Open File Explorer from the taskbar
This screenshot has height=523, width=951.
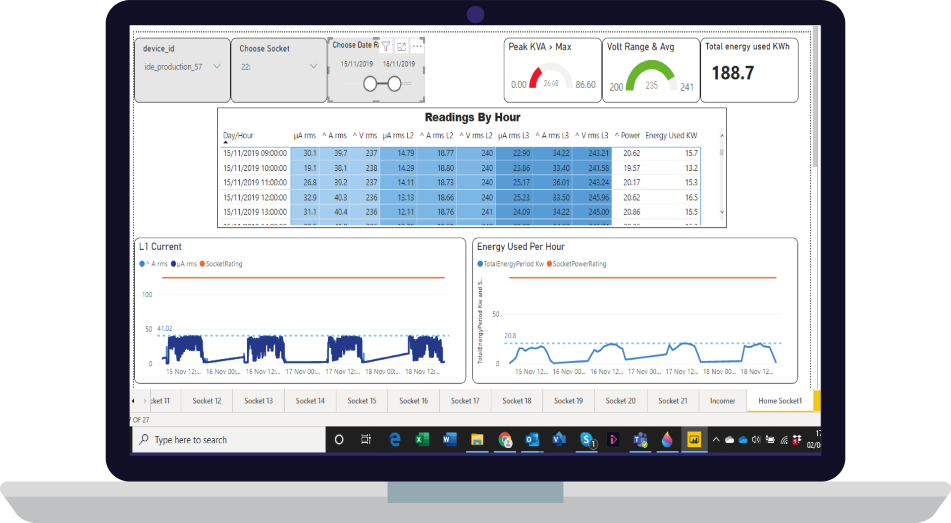[x=477, y=439]
